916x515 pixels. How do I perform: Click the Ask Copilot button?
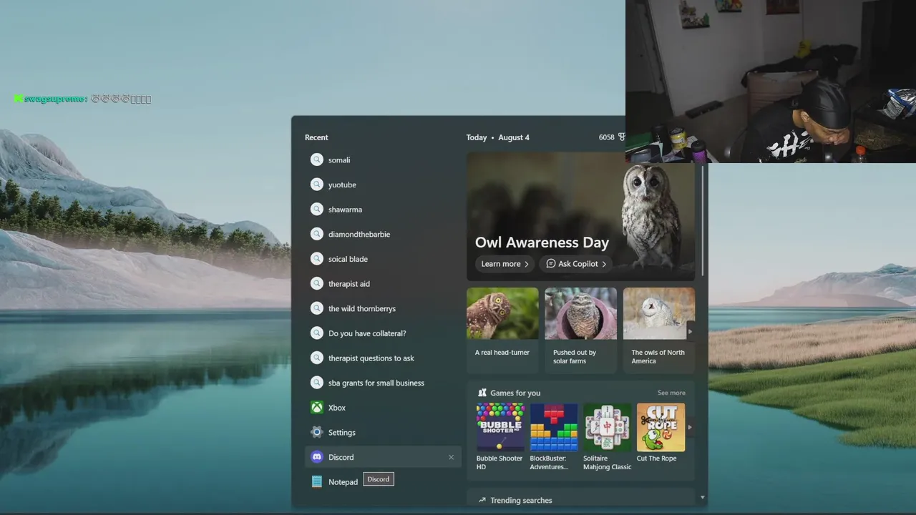click(576, 264)
